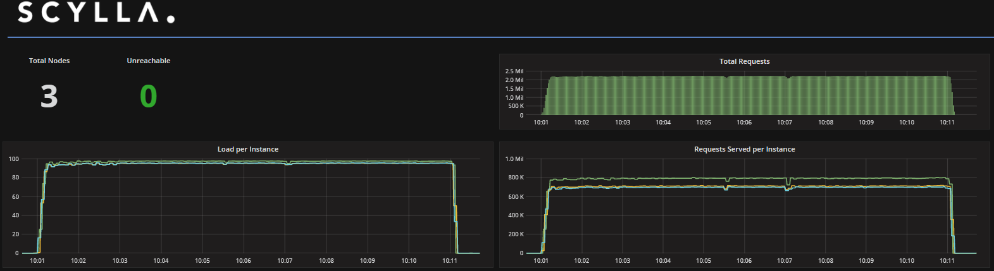Click the 100 y-axis label on Load per Instance
Image resolution: width=994 pixels, height=271 pixels.
14,159
